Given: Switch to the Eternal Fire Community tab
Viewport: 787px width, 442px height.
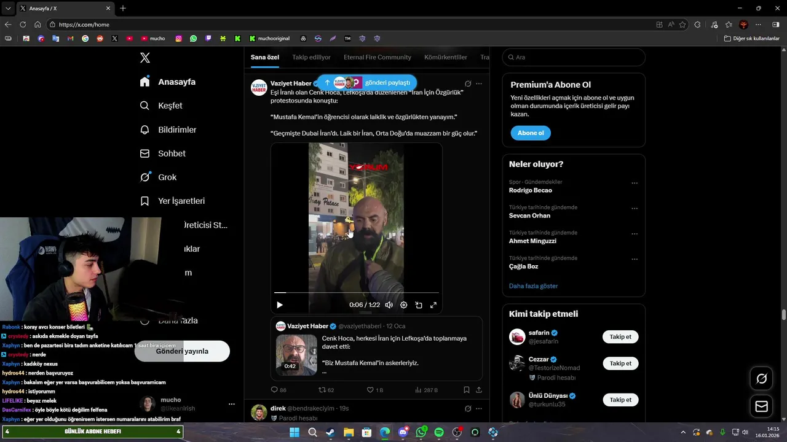Looking at the screenshot, I should point(378,57).
